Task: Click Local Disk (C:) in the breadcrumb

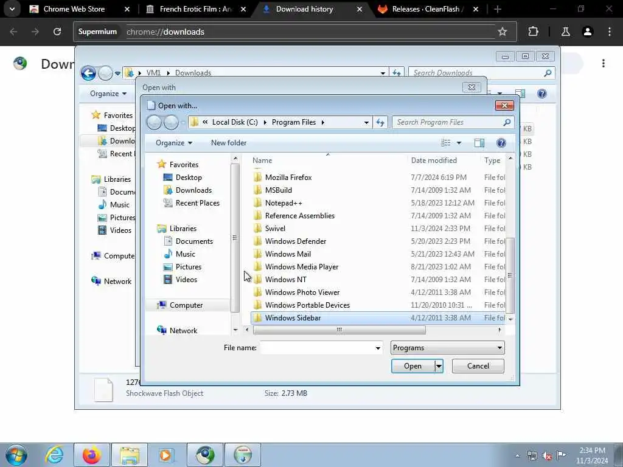Action: point(235,122)
